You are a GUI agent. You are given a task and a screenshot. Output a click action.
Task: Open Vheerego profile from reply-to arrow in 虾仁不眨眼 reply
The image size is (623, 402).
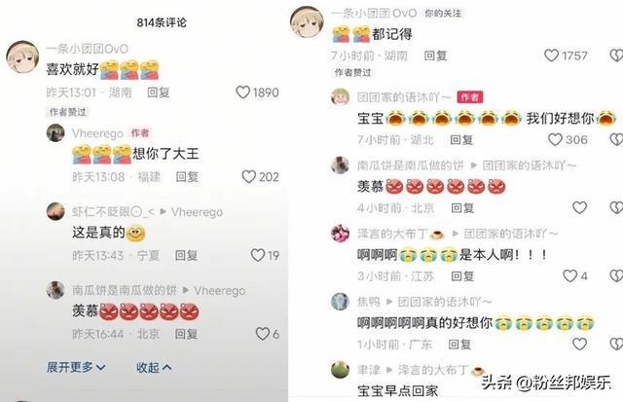point(197,212)
